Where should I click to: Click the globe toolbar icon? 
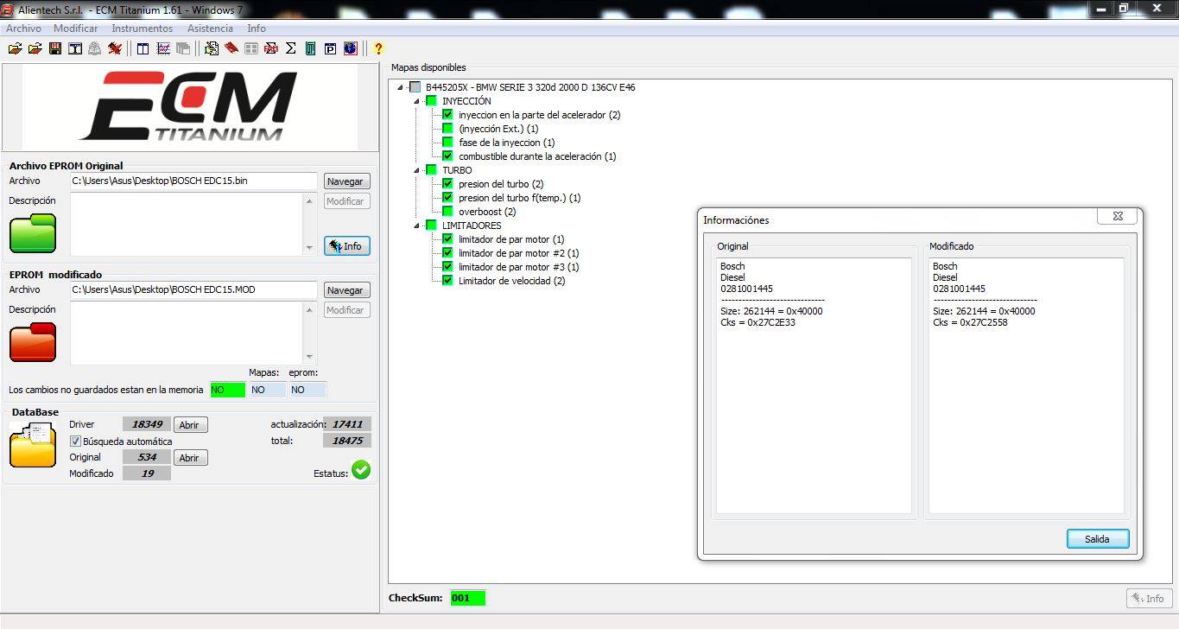click(351, 48)
